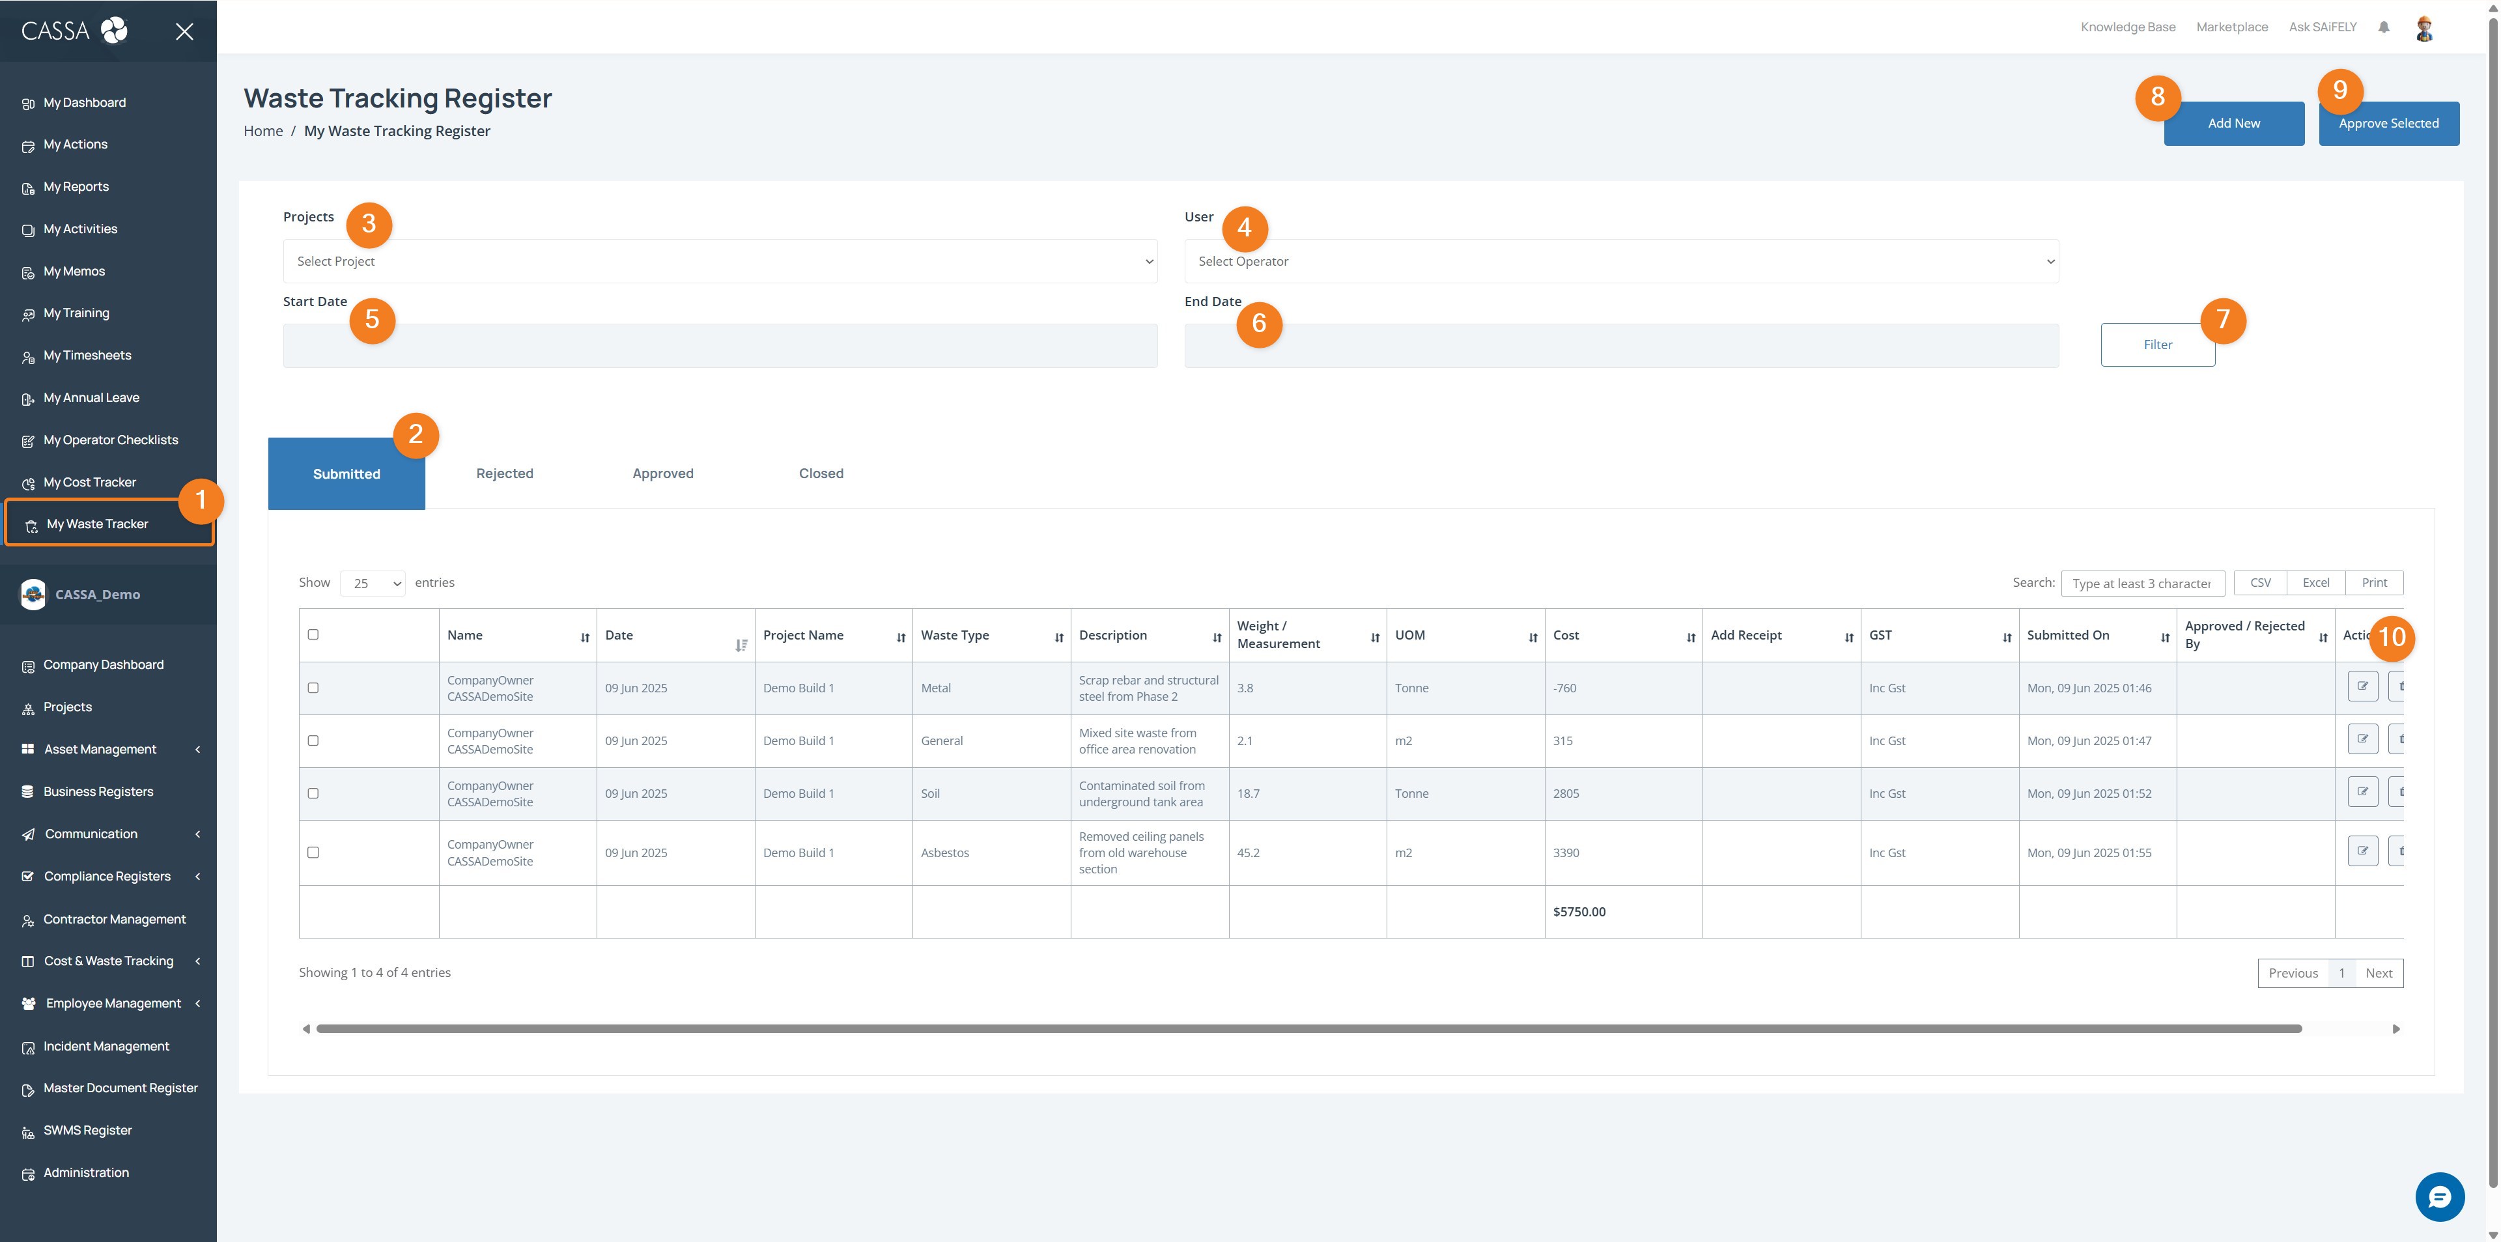Check the select-all checkbox in the table header
This screenshot has width=2501, height=1242.
click(x=313, y=633)
